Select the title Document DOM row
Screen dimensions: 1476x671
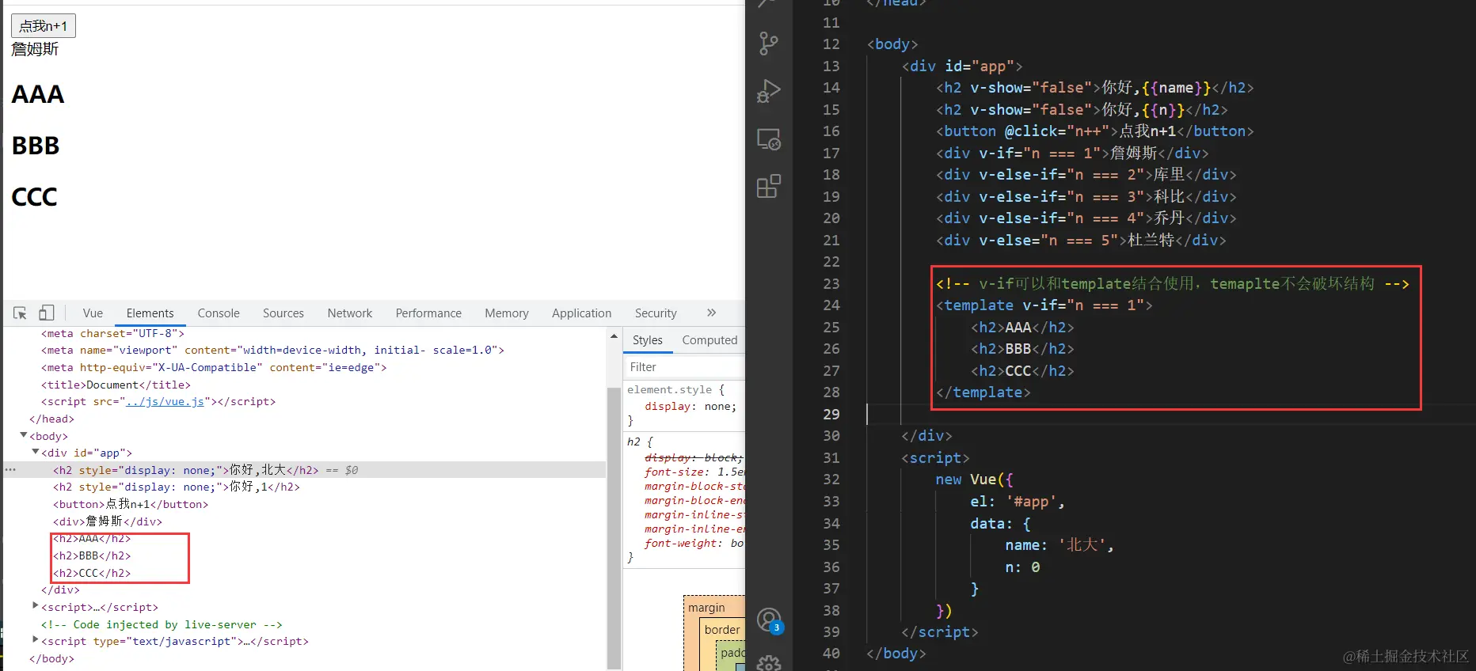click(116, 385)
